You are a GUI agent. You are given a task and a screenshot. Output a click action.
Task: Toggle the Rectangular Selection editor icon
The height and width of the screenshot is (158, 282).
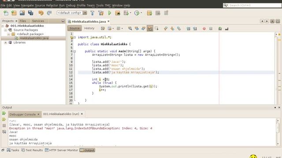(x=156, y=29)
